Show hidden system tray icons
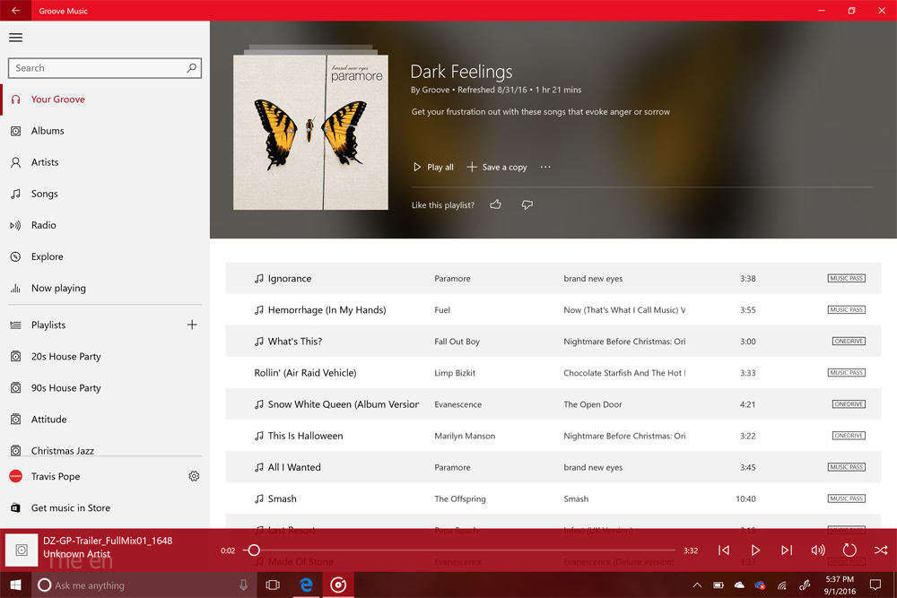 point(697,585)
